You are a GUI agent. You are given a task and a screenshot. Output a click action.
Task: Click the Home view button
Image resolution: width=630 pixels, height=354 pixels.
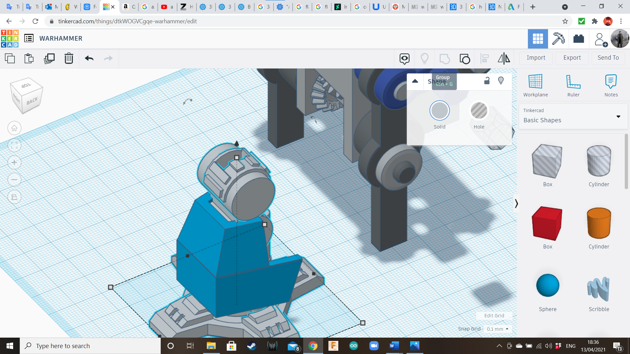[14, 128]
